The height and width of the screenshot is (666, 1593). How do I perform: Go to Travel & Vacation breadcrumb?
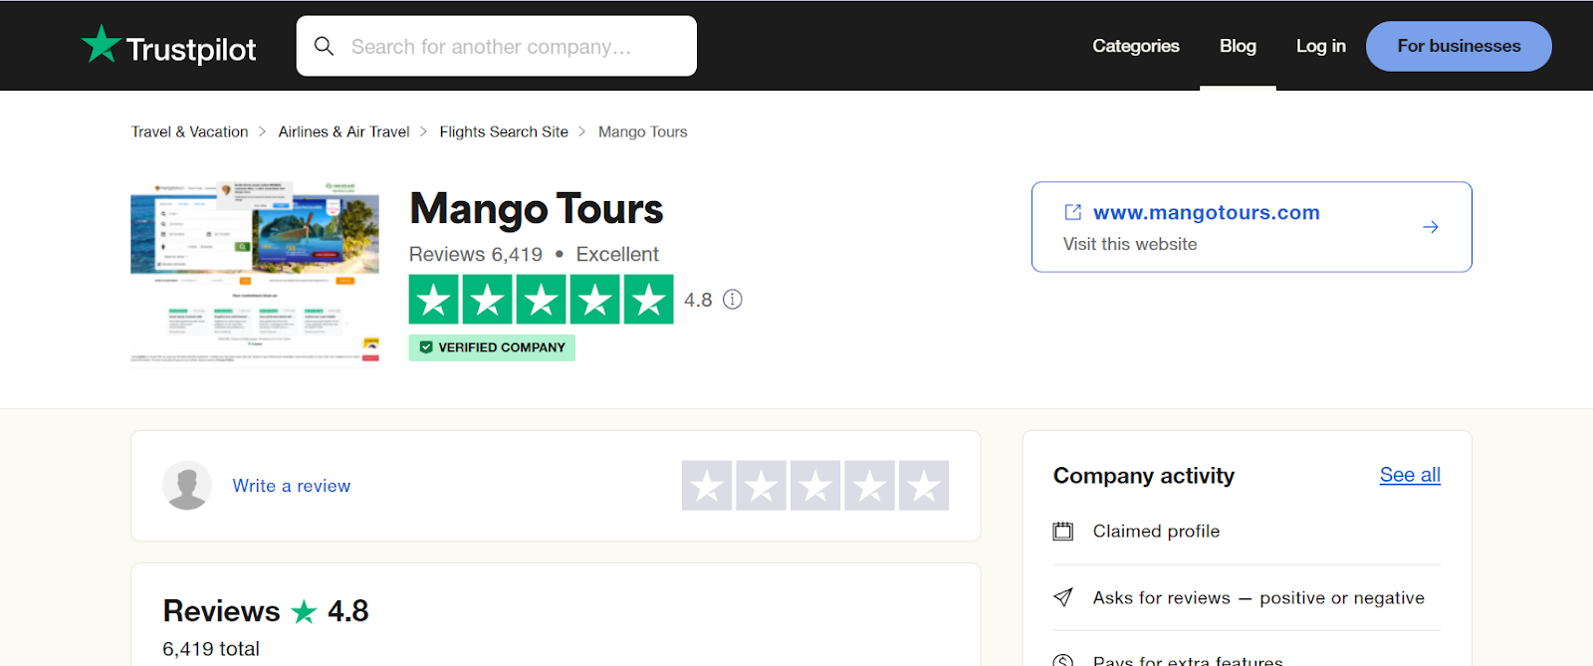point(190,131)
